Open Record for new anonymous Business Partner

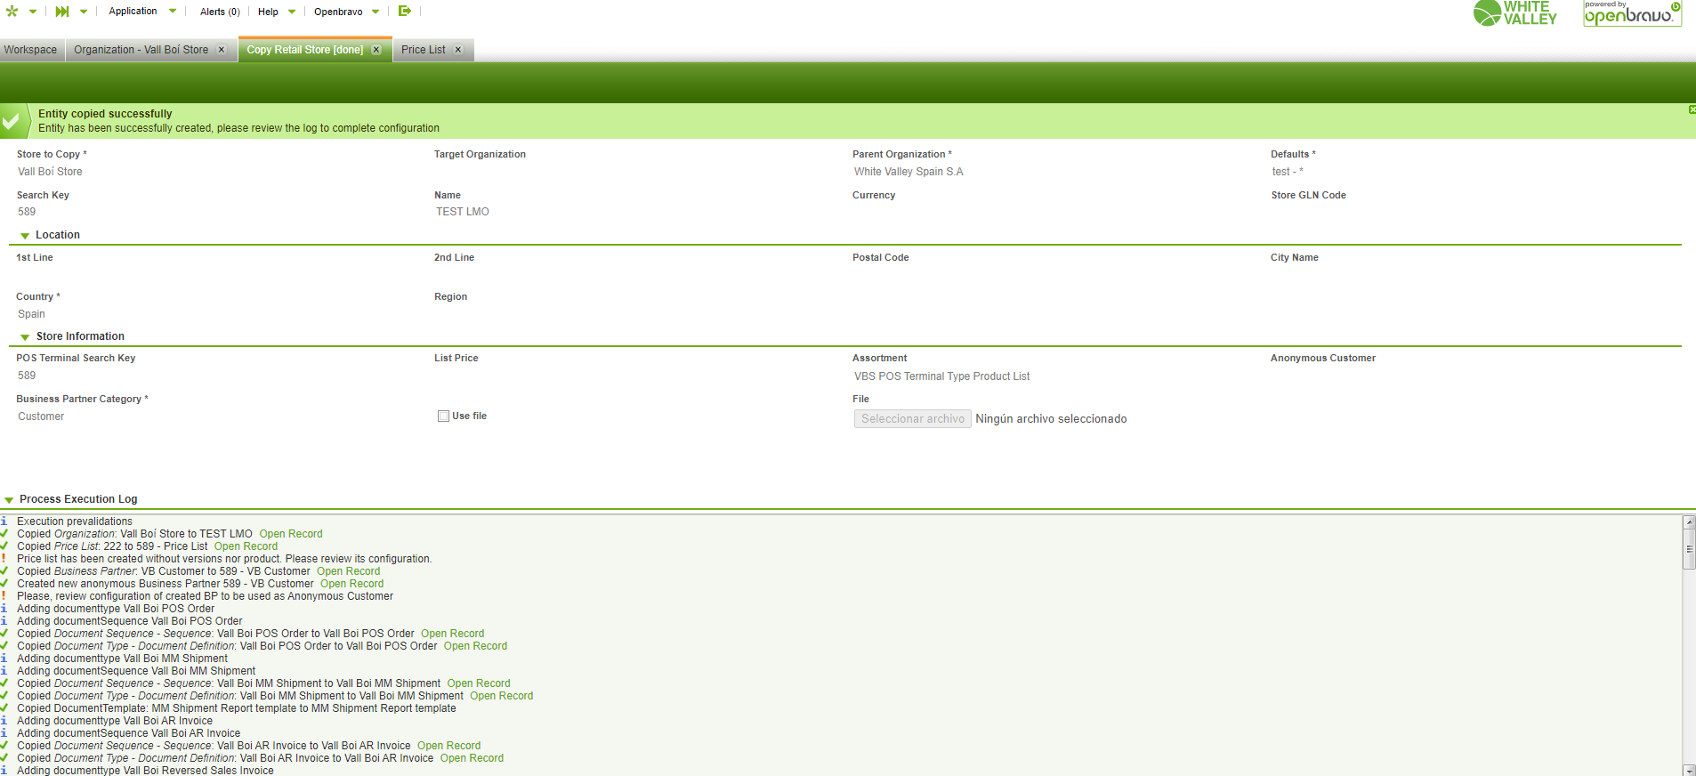352,584
